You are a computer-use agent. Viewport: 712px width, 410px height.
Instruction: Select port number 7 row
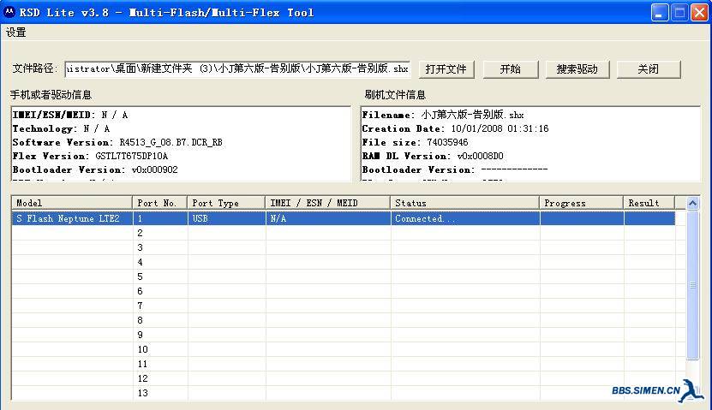[344, 306]
